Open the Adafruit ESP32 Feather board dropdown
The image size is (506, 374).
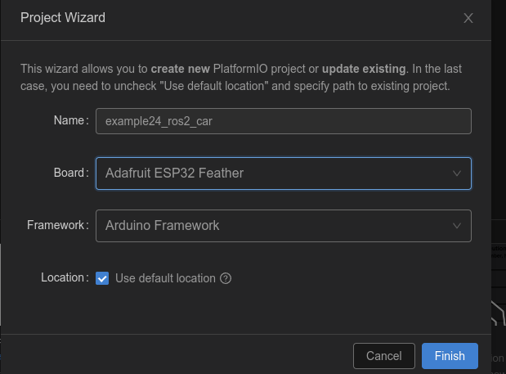(x=283, y=173)
